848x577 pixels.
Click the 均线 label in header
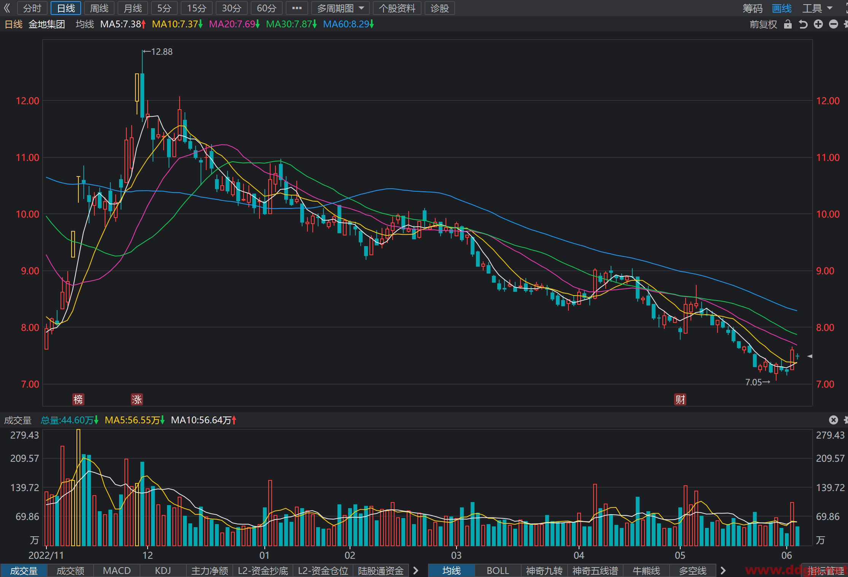[85, 24]
